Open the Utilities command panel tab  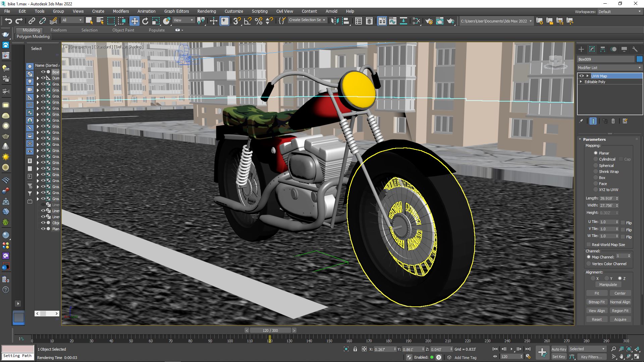(x=635, y=49)
